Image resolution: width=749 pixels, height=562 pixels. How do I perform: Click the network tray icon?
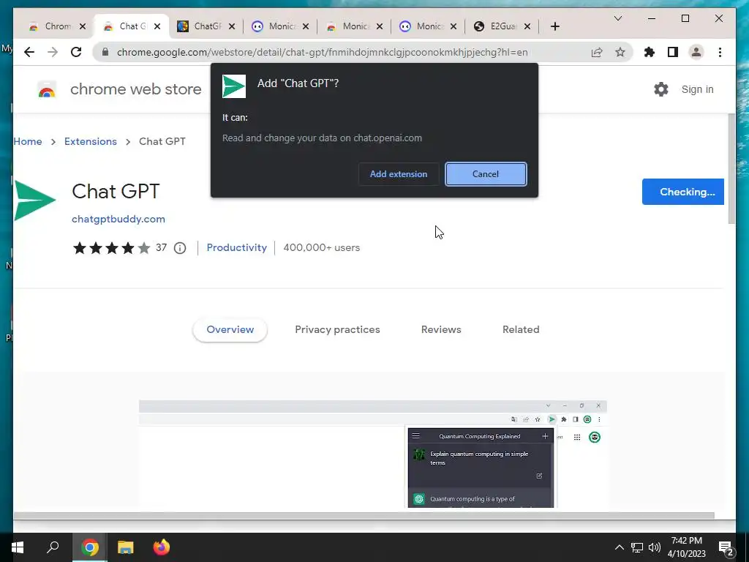637,547
